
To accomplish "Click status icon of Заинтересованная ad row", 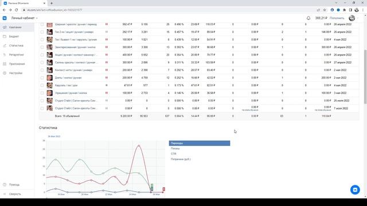I will 107,47.
